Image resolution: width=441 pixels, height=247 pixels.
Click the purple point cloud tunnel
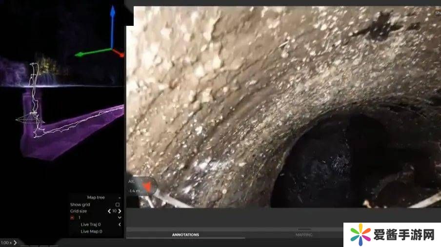tap(73, 132)
